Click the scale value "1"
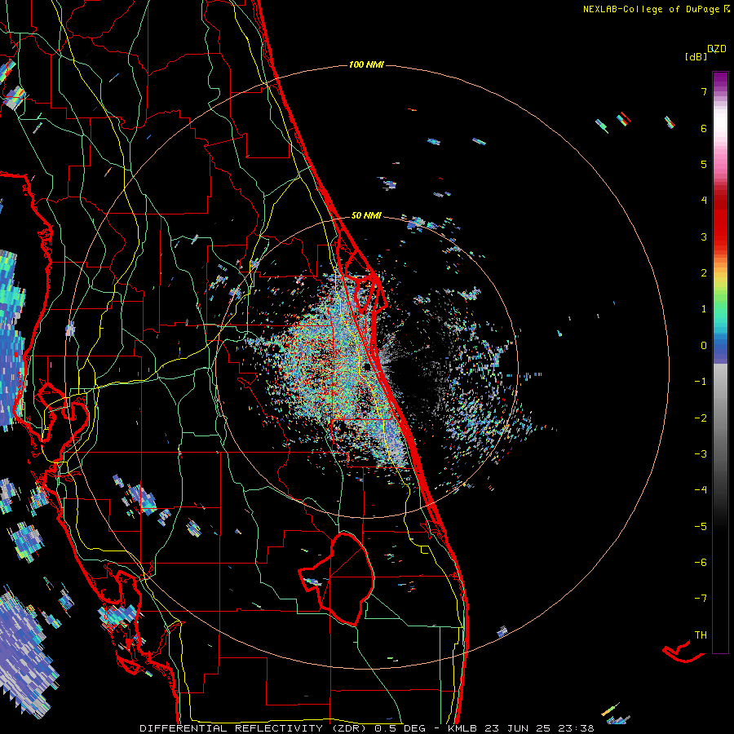 [x=704, y=309]
